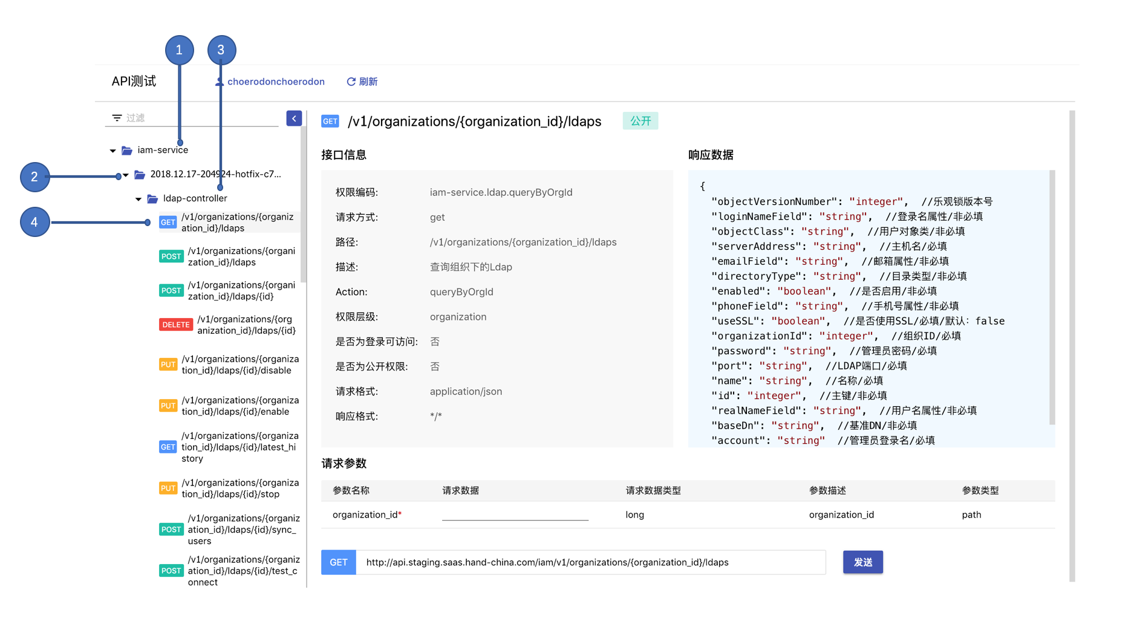1137x630 pixels.
Task: Click the 参数描述 column header
Action: (x=827, y=490)
